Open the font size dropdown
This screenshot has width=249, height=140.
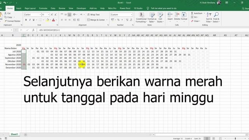click(x=49, y=15)
